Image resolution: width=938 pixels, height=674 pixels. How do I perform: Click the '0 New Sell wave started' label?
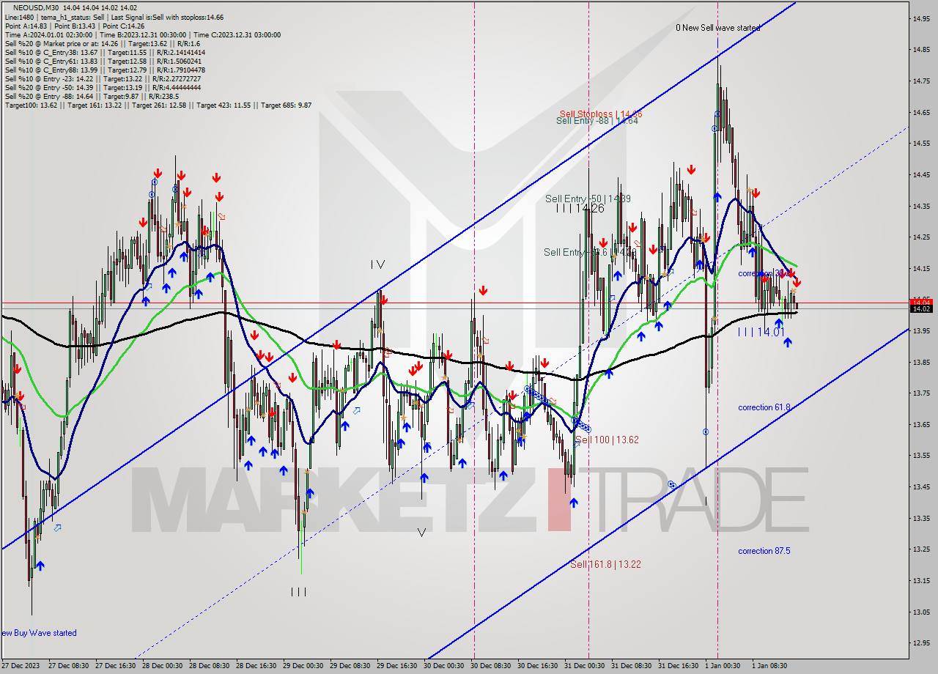coord(717,28)
